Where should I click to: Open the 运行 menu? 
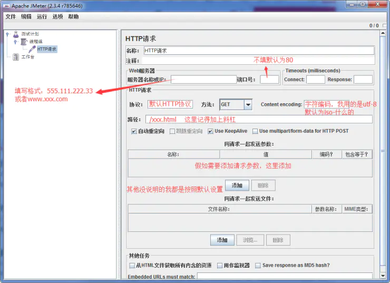(42, 17)
